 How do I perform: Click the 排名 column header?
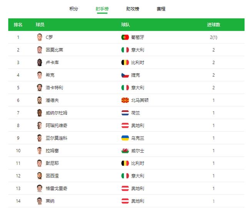(x=18, y=25)
